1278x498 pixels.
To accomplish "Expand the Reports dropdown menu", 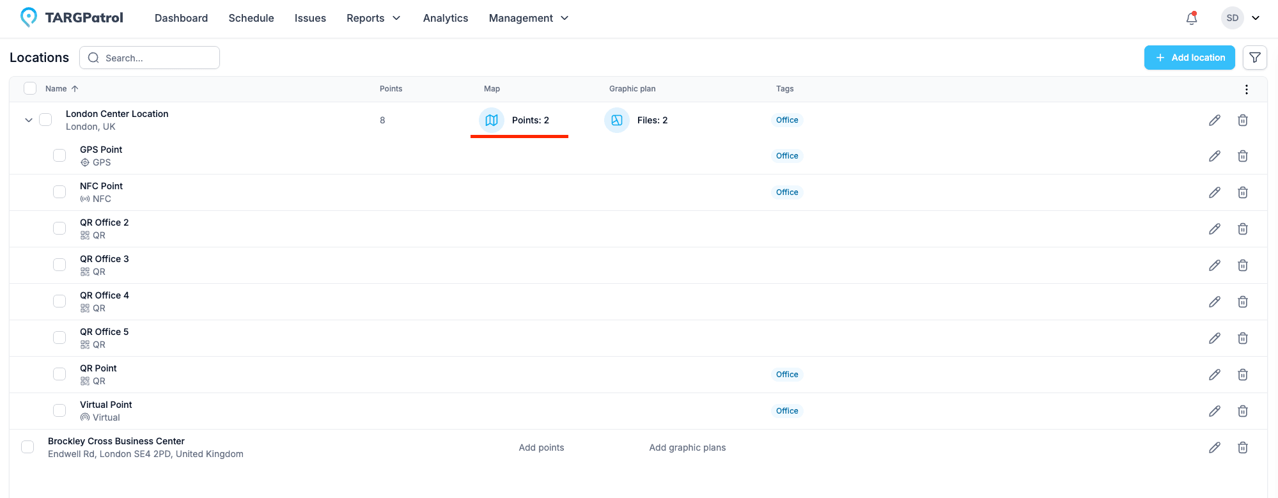I will coord(373,19).
